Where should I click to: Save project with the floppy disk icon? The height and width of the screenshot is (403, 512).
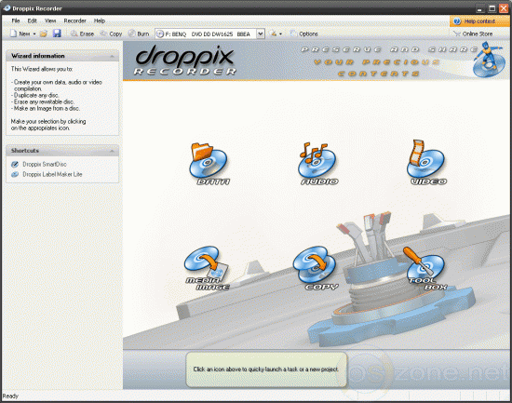[57, 34]
